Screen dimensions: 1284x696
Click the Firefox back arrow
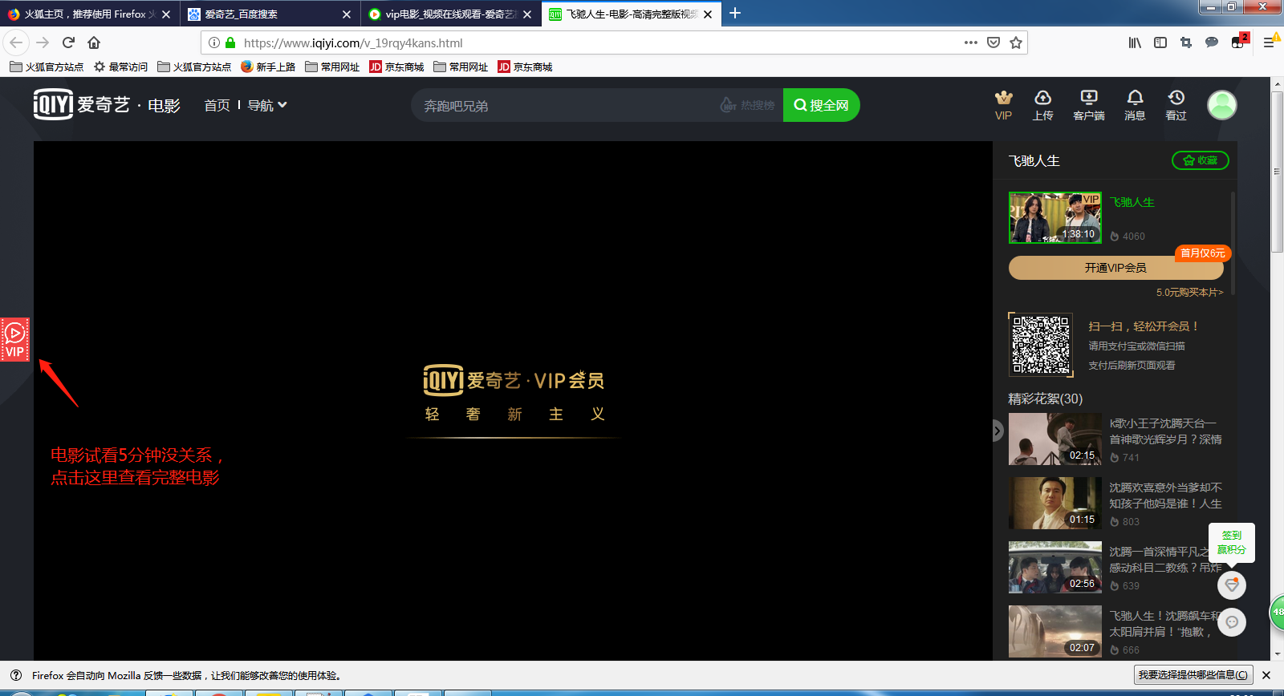16,42
